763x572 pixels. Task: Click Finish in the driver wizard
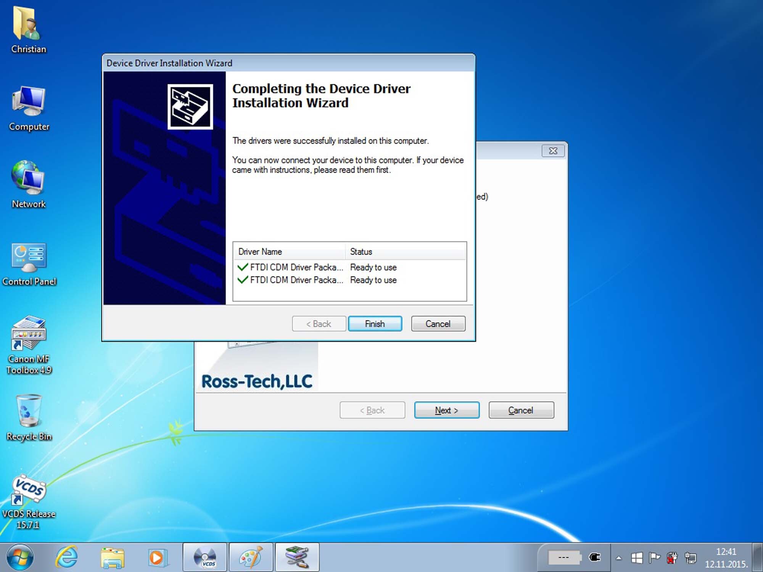pos(375,324)
